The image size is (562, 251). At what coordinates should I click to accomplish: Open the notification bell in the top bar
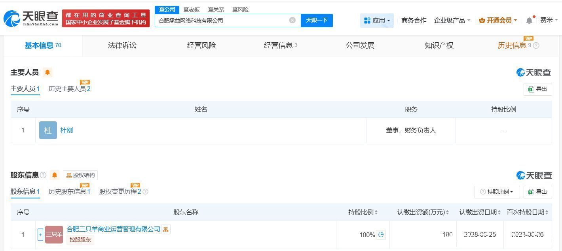[529, 20]
